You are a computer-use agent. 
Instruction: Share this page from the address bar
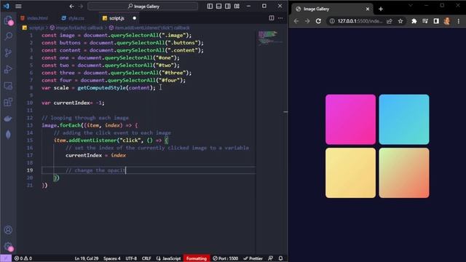390,21
